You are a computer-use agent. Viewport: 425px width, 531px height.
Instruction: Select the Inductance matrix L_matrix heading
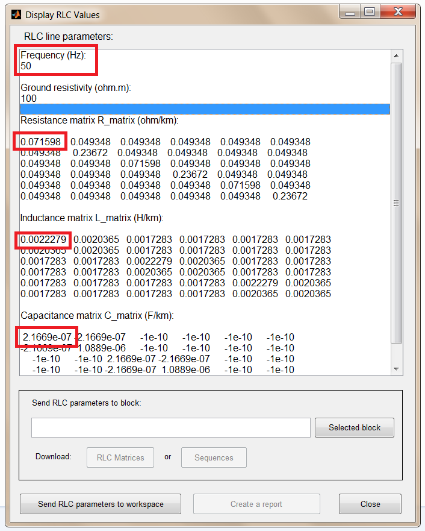92,218
